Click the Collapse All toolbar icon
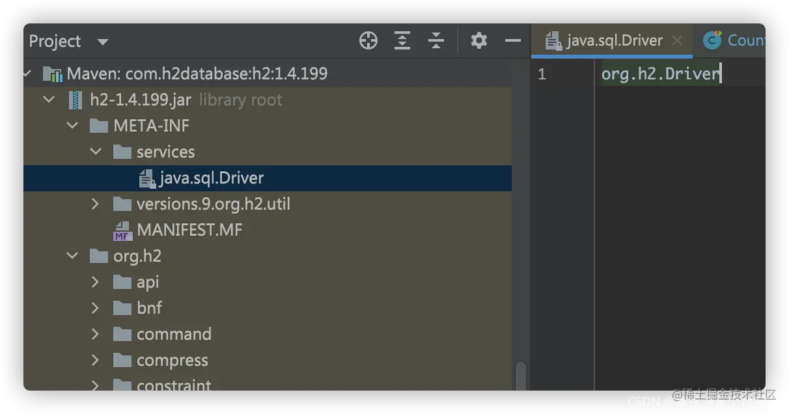Viewport: 789px width, 414px height. pyautogui.click(x=436, y=41)
